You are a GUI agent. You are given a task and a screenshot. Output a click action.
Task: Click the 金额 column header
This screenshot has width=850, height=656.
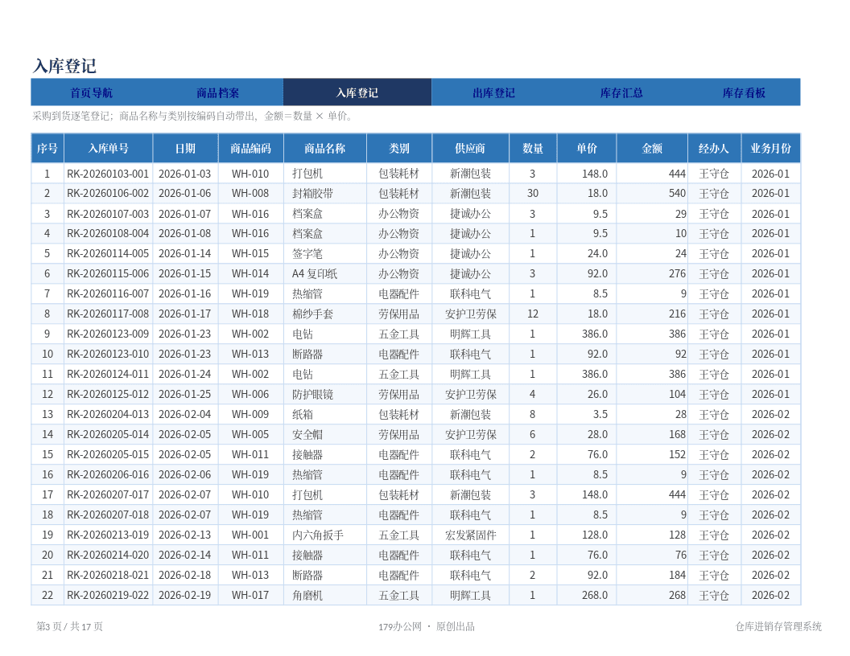[x=652, y=148]
